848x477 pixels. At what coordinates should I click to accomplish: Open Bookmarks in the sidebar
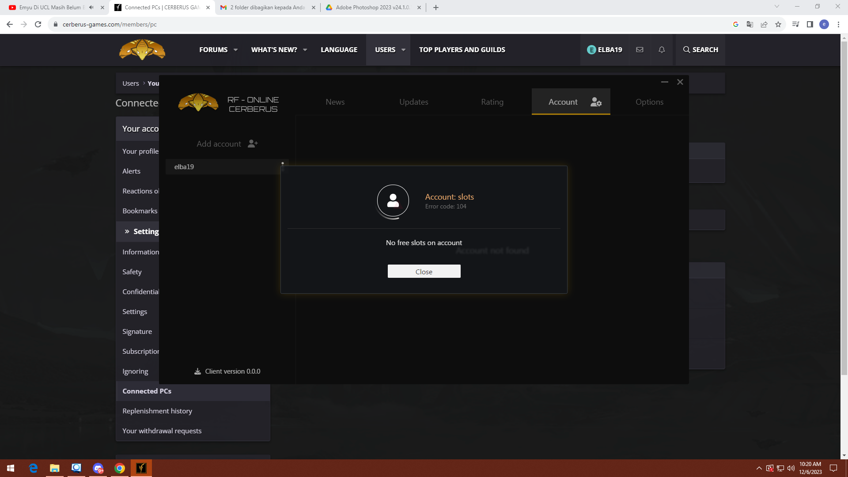[140, 211]
